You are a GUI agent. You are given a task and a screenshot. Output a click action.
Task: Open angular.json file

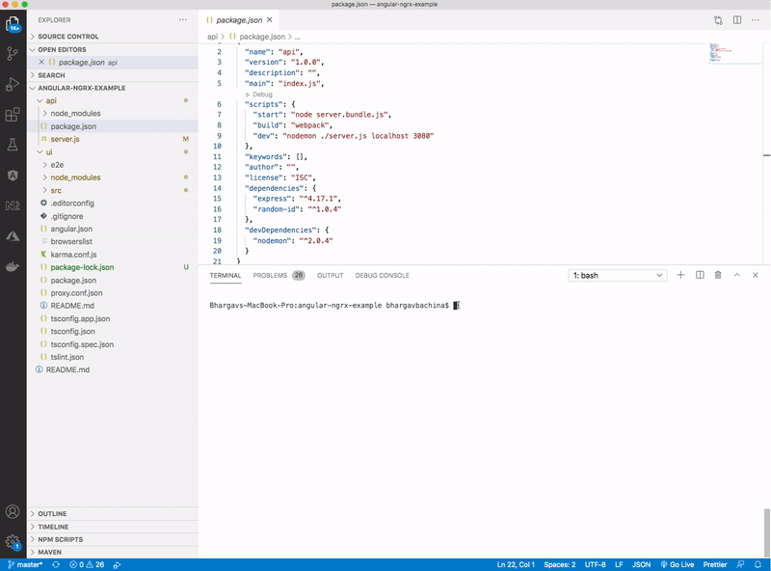(113, 229)
